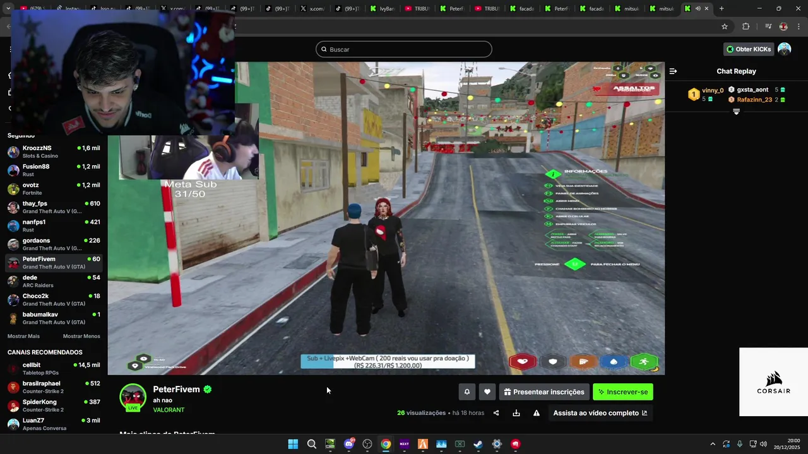Image resolution: width=808 pixels, height=454 pixels.
Task: Click the Corsair advertisement
Action: pos(773,382)
